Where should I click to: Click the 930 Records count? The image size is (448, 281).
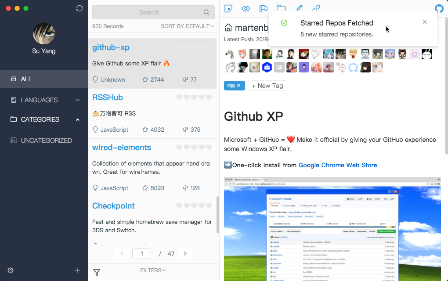click(x=108, y=26)
